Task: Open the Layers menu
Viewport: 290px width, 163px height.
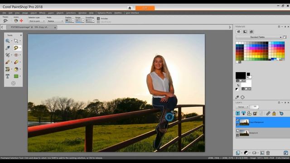Action: tap(51, 13)
